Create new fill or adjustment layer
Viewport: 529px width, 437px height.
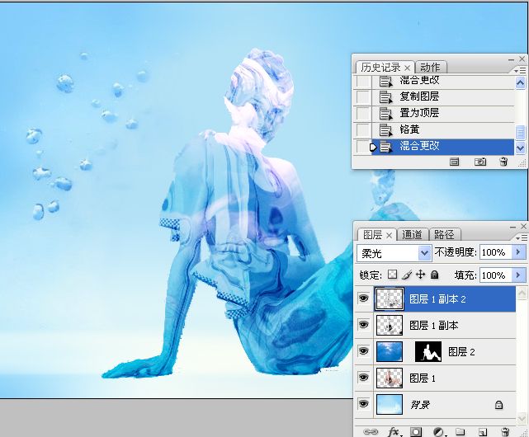click(439, 430)
